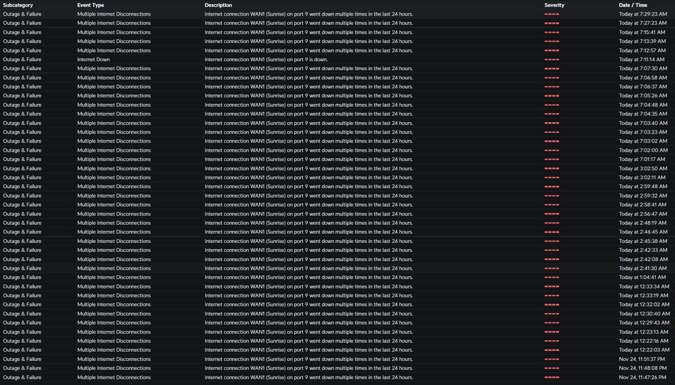This screenshot has width=675, height=385.
Task: Click severity bars for Nov 24, 11:47:26 PM
Action: [552, 377]
